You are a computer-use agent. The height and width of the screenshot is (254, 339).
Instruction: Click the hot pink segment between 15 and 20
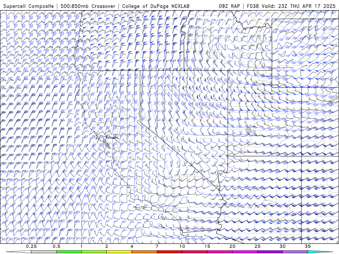tap(220, 252)
